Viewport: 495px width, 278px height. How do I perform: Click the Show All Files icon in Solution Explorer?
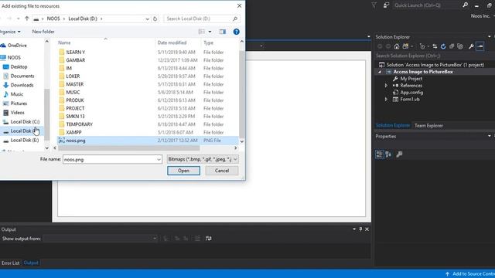pos(460,46)
